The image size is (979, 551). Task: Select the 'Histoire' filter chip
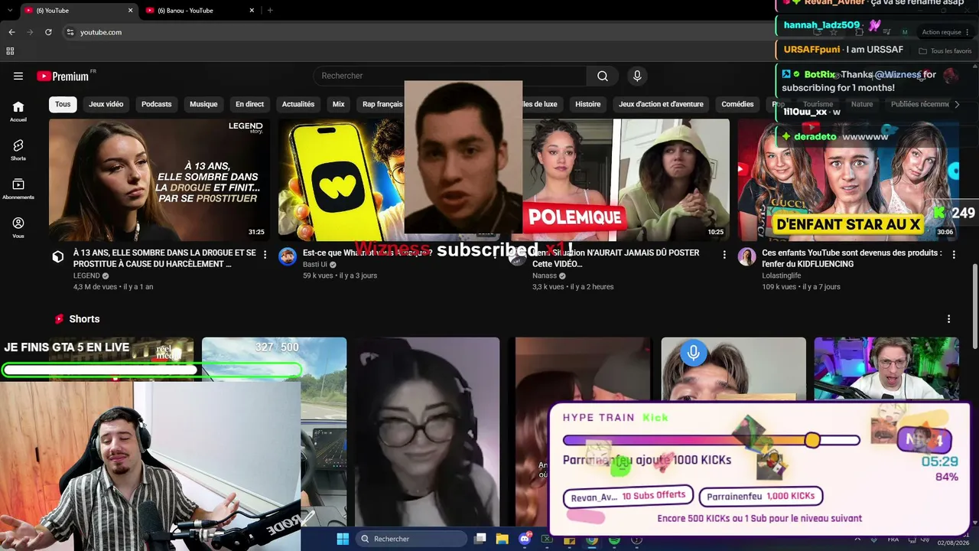(x=588, y=104)
